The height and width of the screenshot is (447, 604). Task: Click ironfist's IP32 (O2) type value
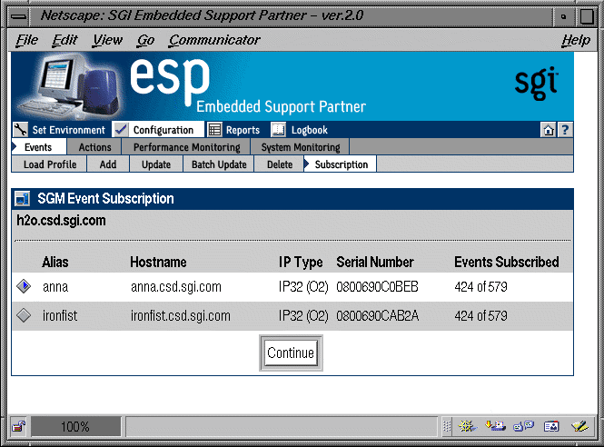(x=303, y=316)
